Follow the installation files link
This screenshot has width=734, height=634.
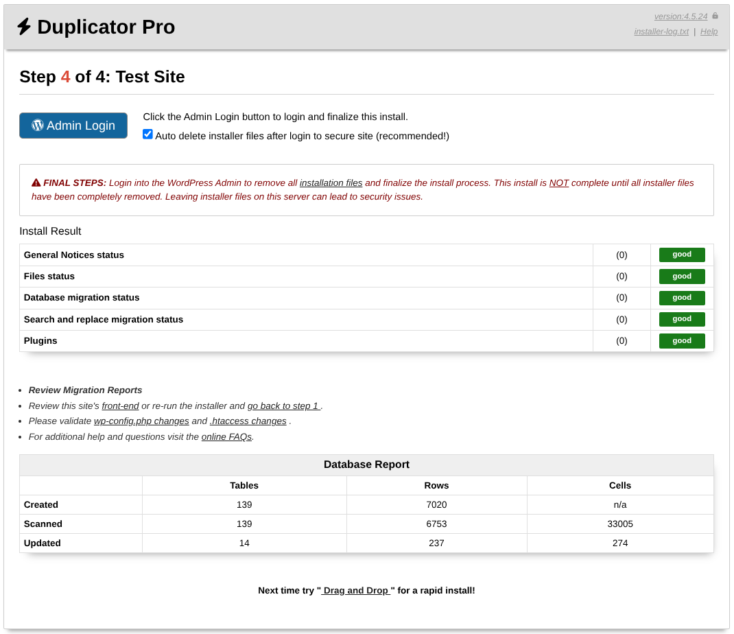[x=331, y=183]
